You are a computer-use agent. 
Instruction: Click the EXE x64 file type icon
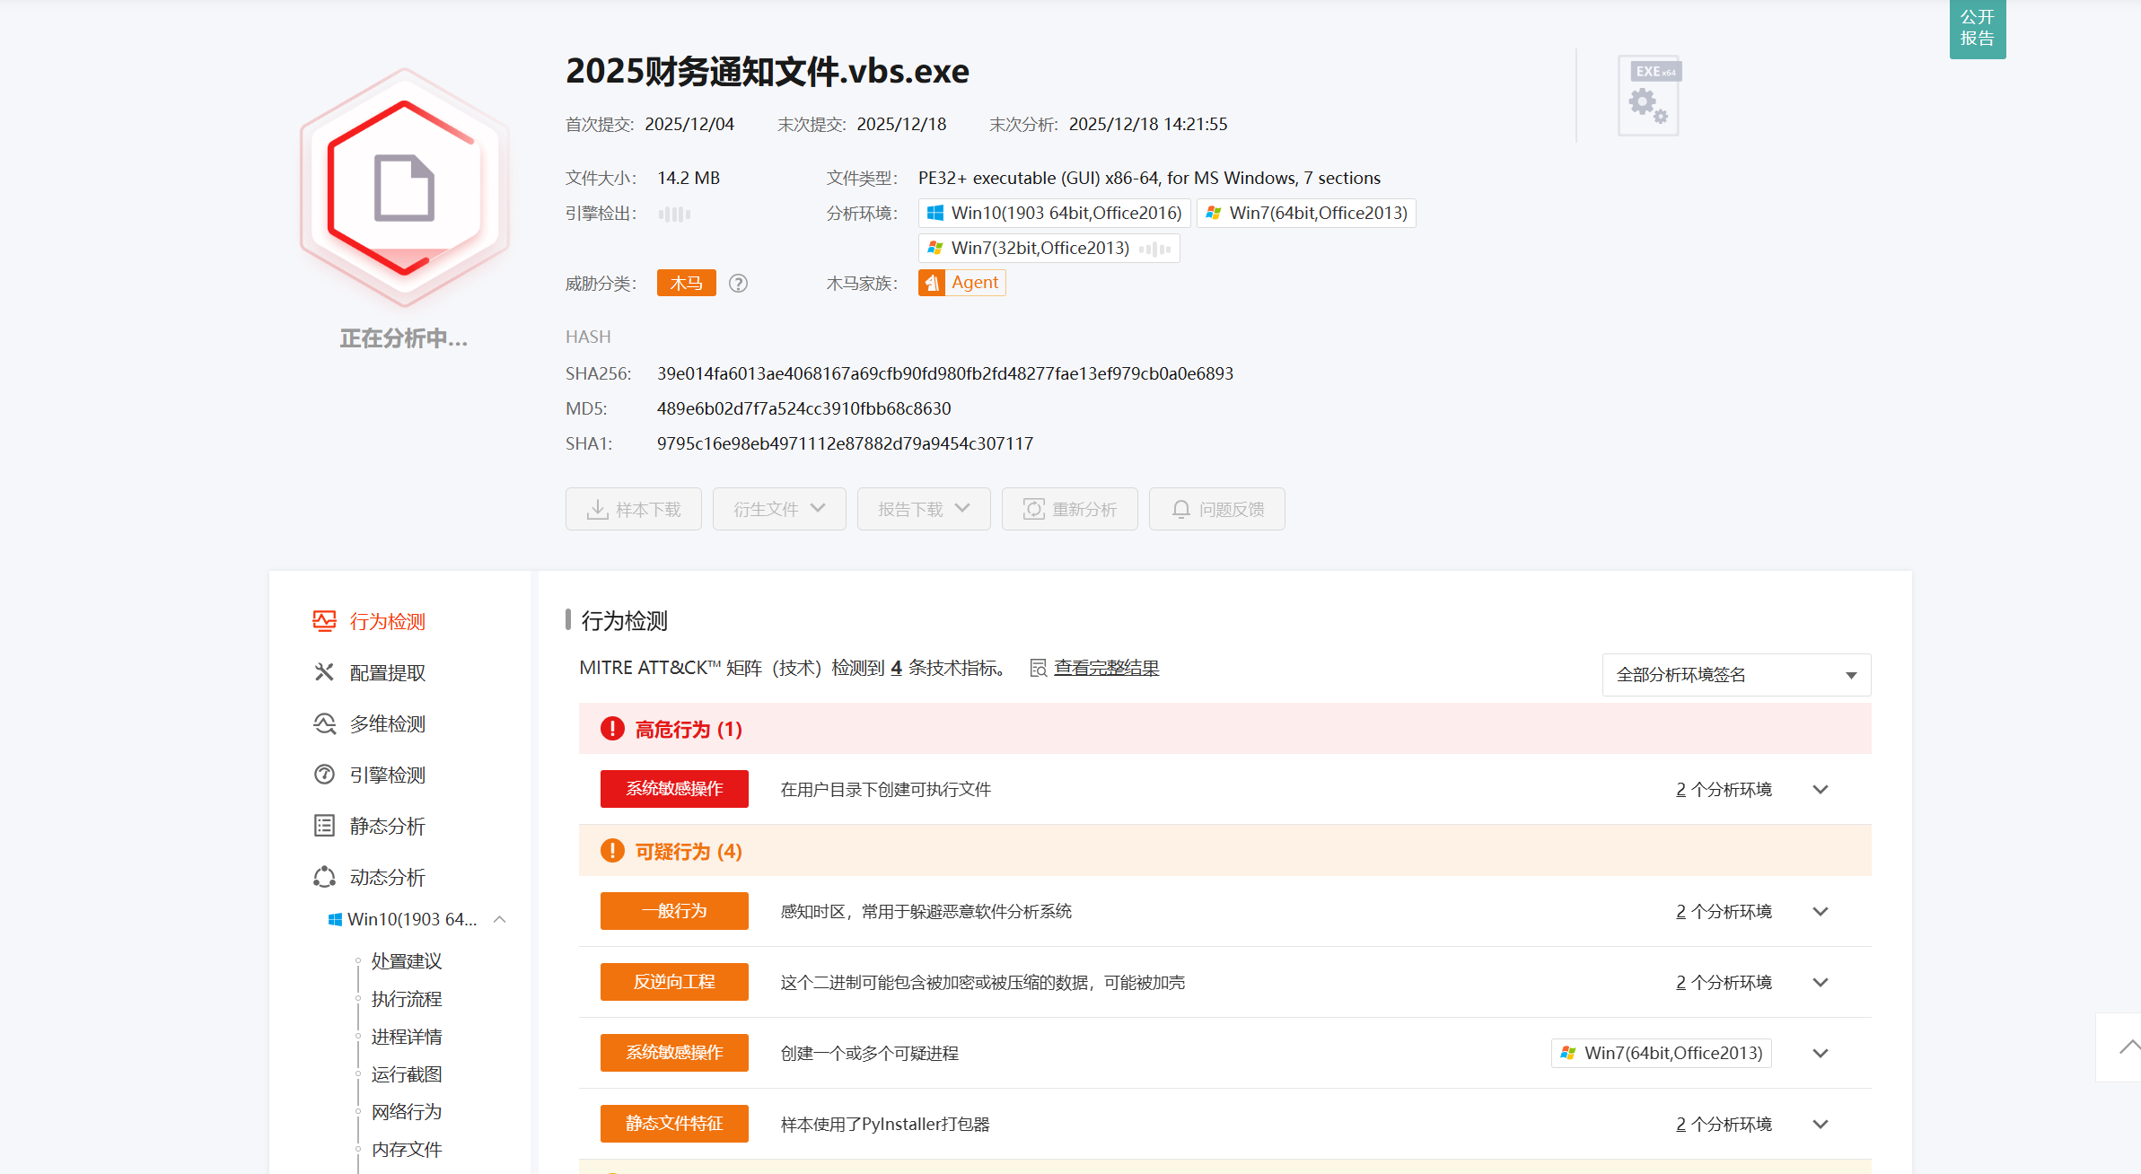point(1649,96)
